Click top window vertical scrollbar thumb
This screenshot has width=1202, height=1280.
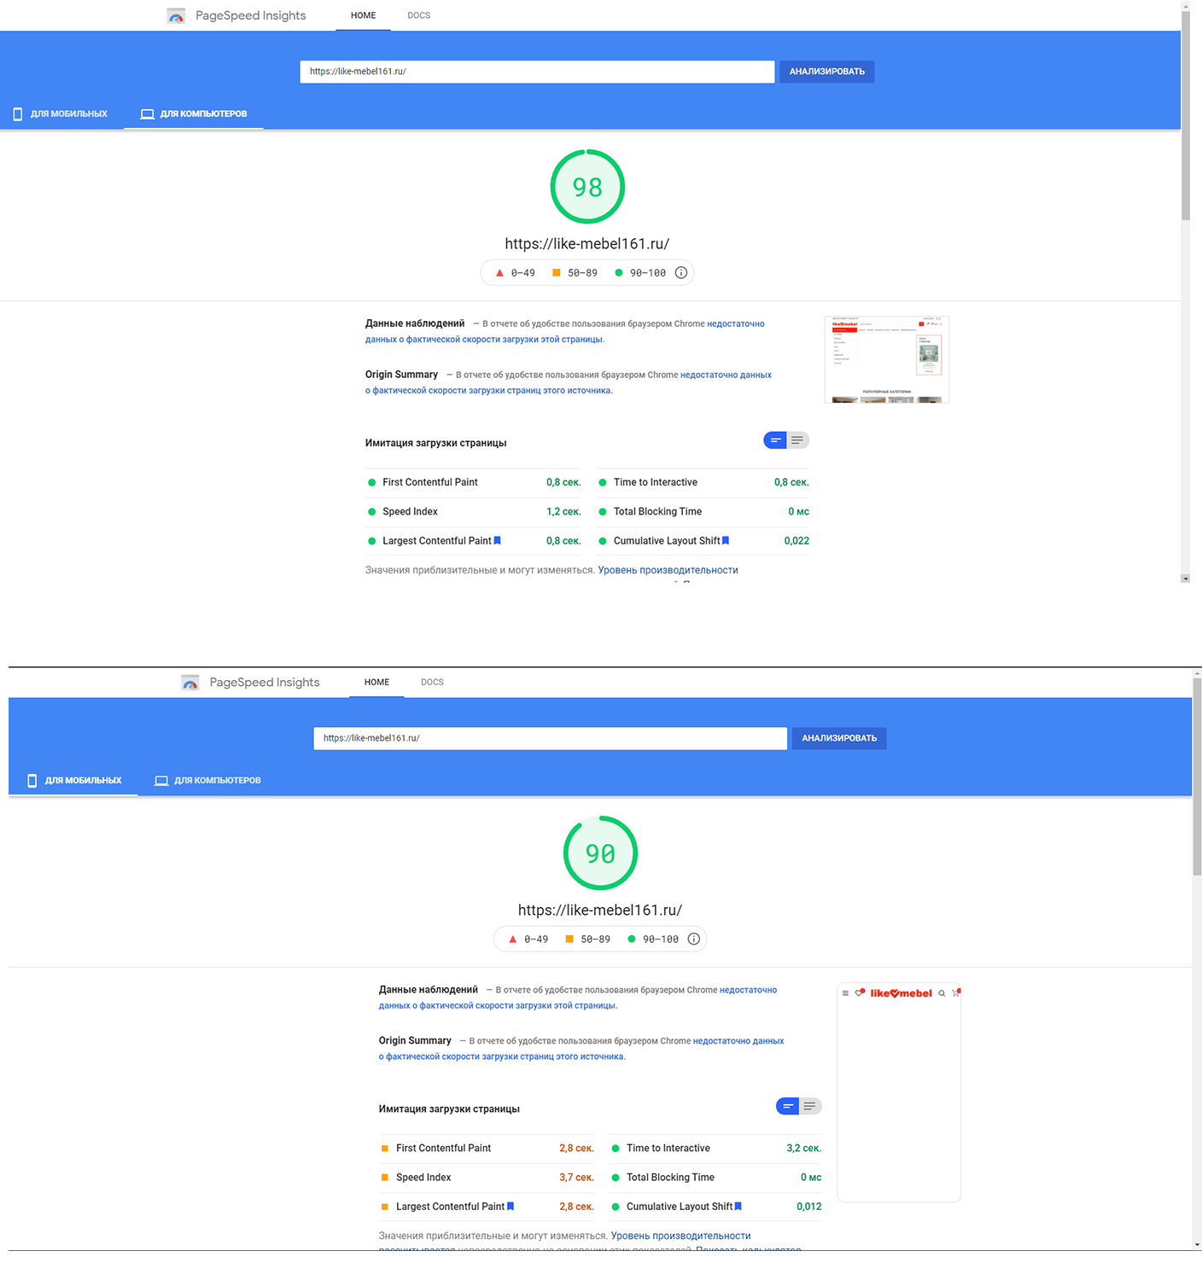click(x=1185, y=115)
